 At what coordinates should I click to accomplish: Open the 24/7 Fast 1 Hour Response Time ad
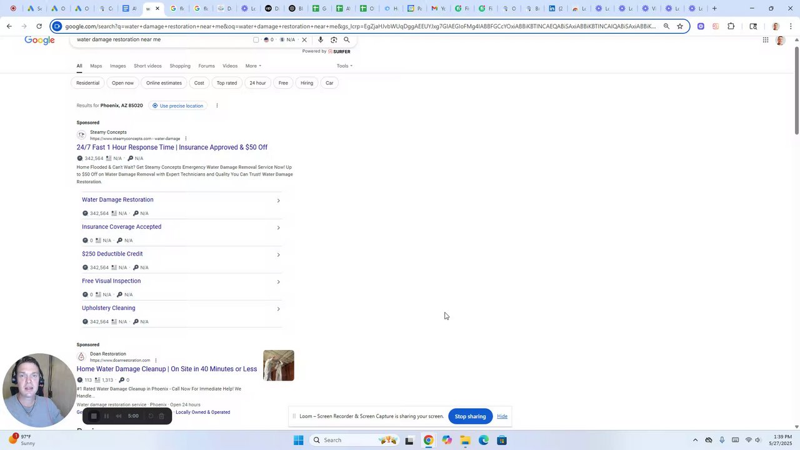(x=172, y=147)
